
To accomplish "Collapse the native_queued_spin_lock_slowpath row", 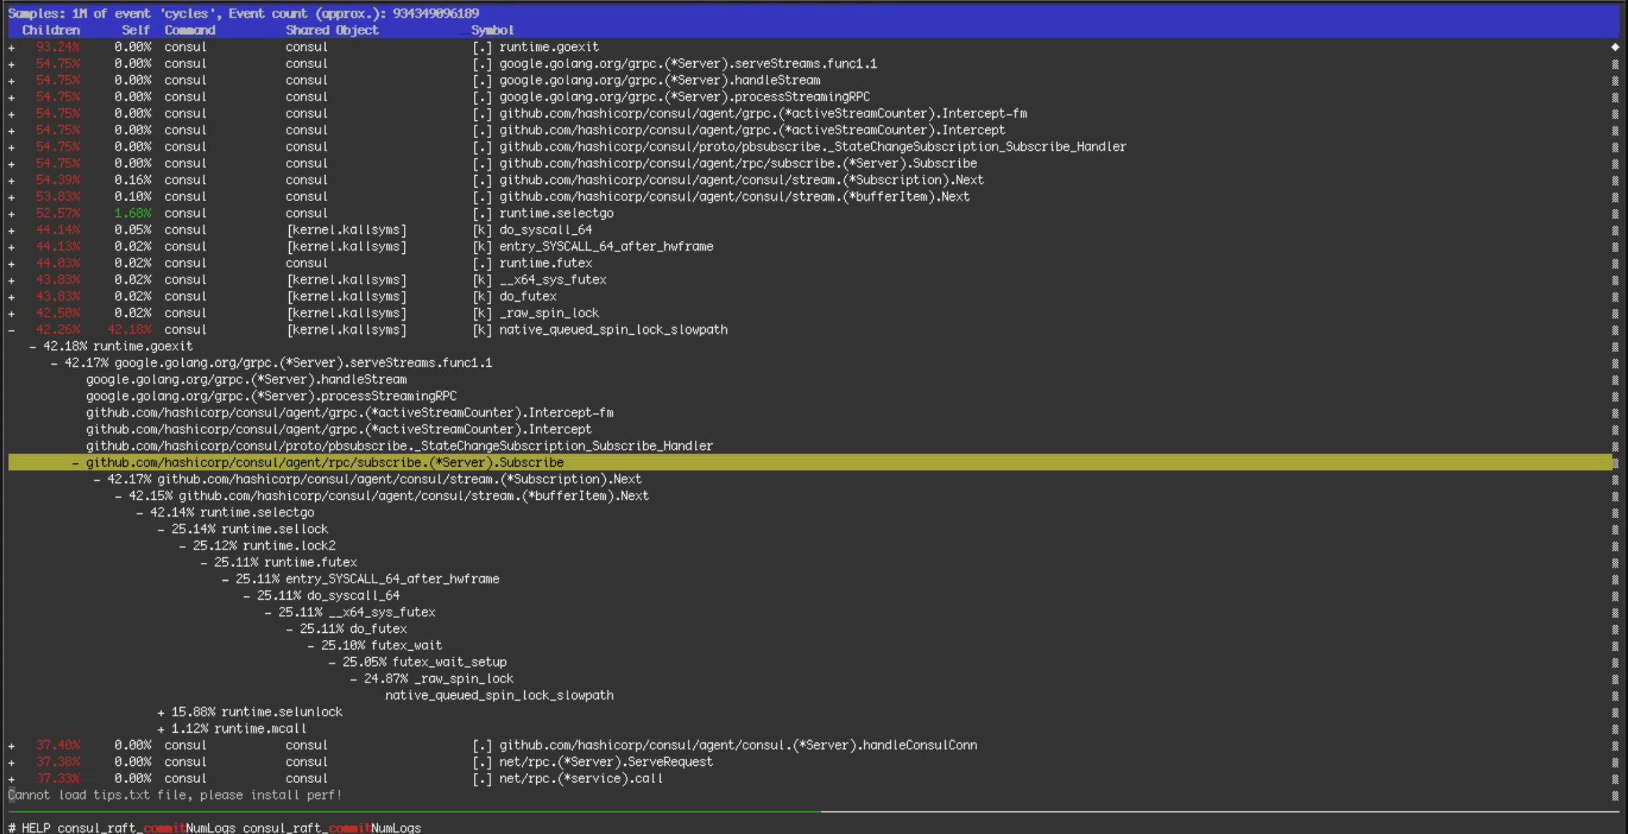I will [11, 330].
